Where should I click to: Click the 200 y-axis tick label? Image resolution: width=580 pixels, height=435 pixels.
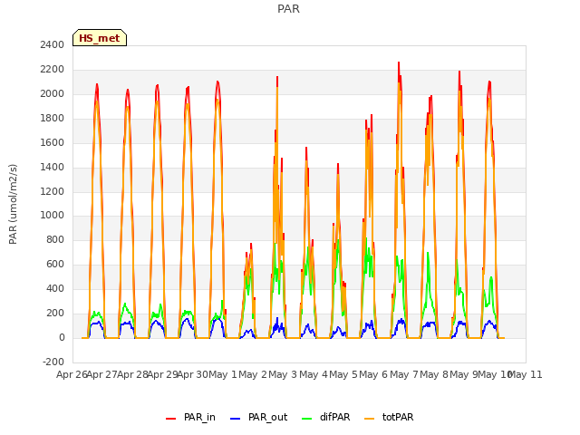point(55,313)
